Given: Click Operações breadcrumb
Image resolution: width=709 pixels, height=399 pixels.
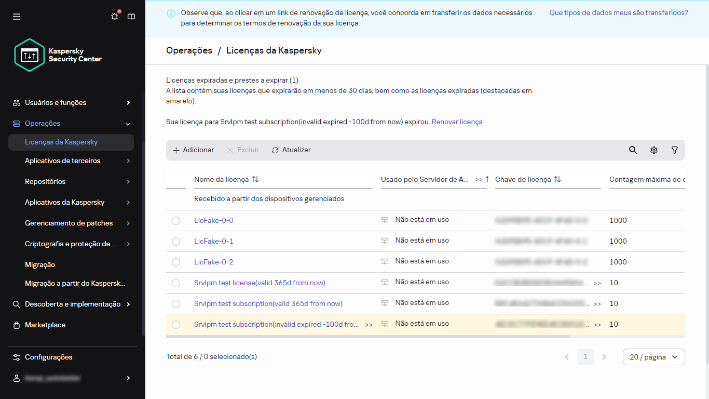Looking at the screenshot, I should pyautogui.click(x=189, y=50).
